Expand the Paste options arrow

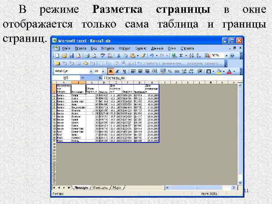point(138,56)
